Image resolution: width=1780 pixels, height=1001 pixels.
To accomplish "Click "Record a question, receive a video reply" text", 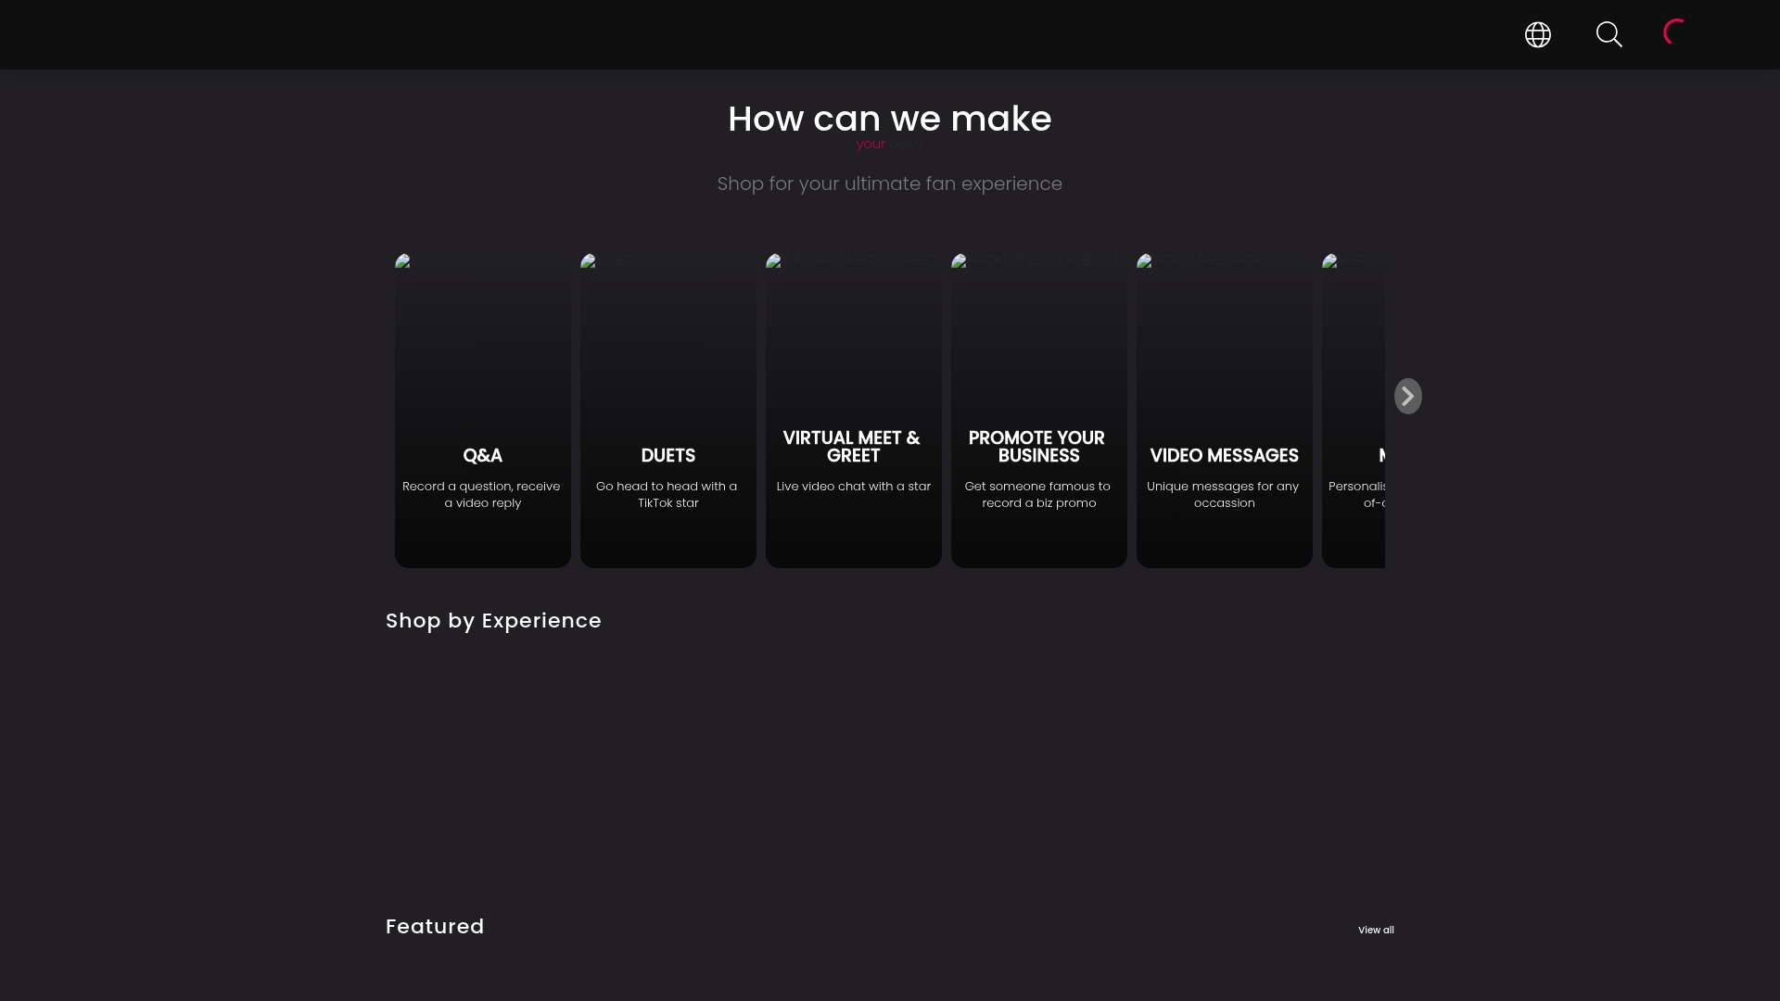I will (x=482, y=495).
